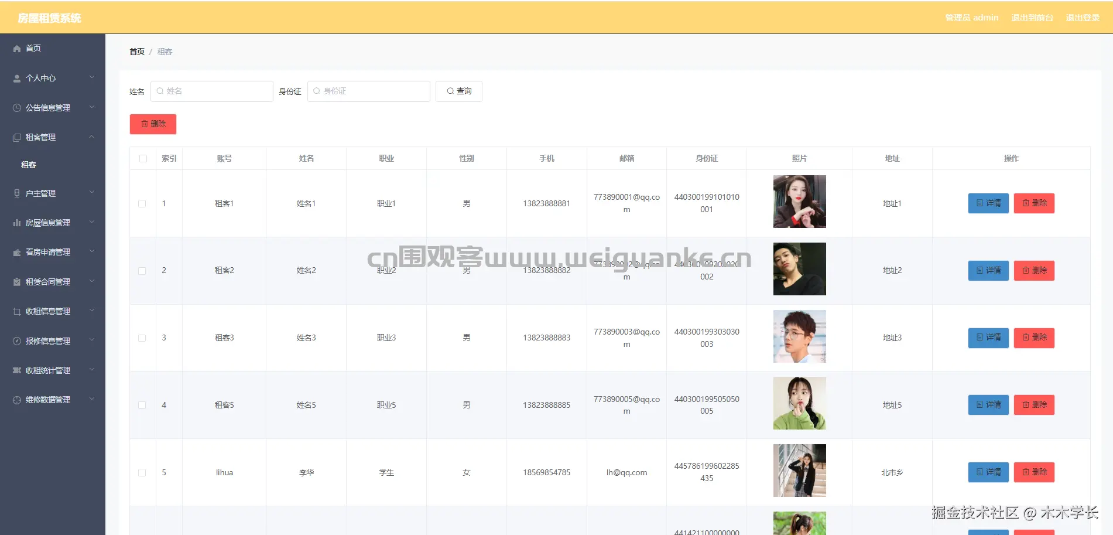Click the person icon beside 个人中心
1113x535 pixels.
point(17,78)
